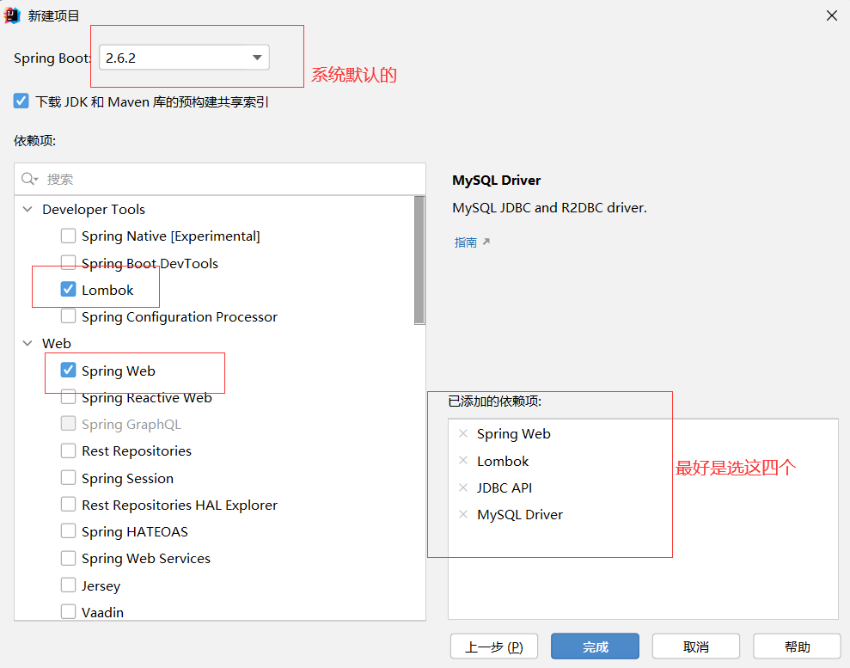The width and height of the screenshot is (850, 668).
Task: Remove MySQL Driver from added dependencies
Action: 463,514
